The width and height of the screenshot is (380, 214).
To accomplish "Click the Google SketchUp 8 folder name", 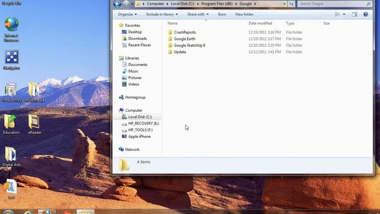I will pos(189,45).
